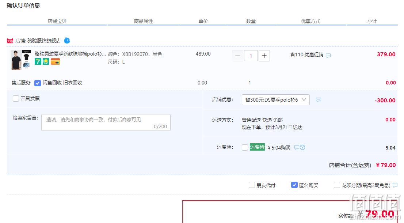Screen dimensions: 404x223
Task: Click the 商品属性 column header
Action: click(144, 22)
